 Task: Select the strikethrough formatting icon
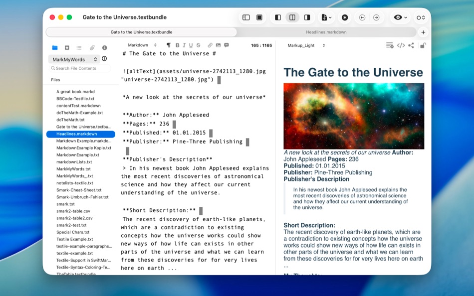coord(198,45)
